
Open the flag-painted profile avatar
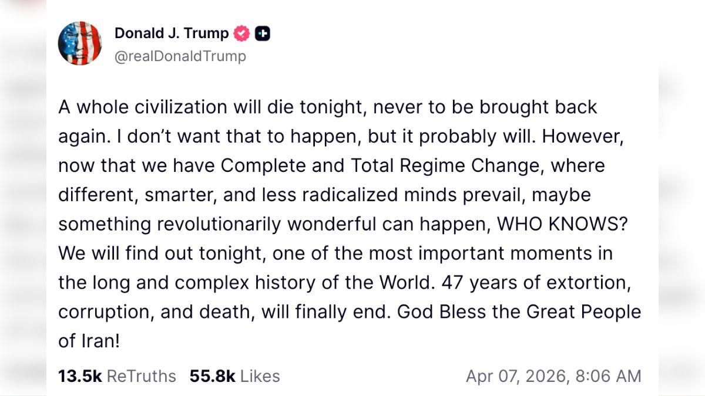[80, 43]
